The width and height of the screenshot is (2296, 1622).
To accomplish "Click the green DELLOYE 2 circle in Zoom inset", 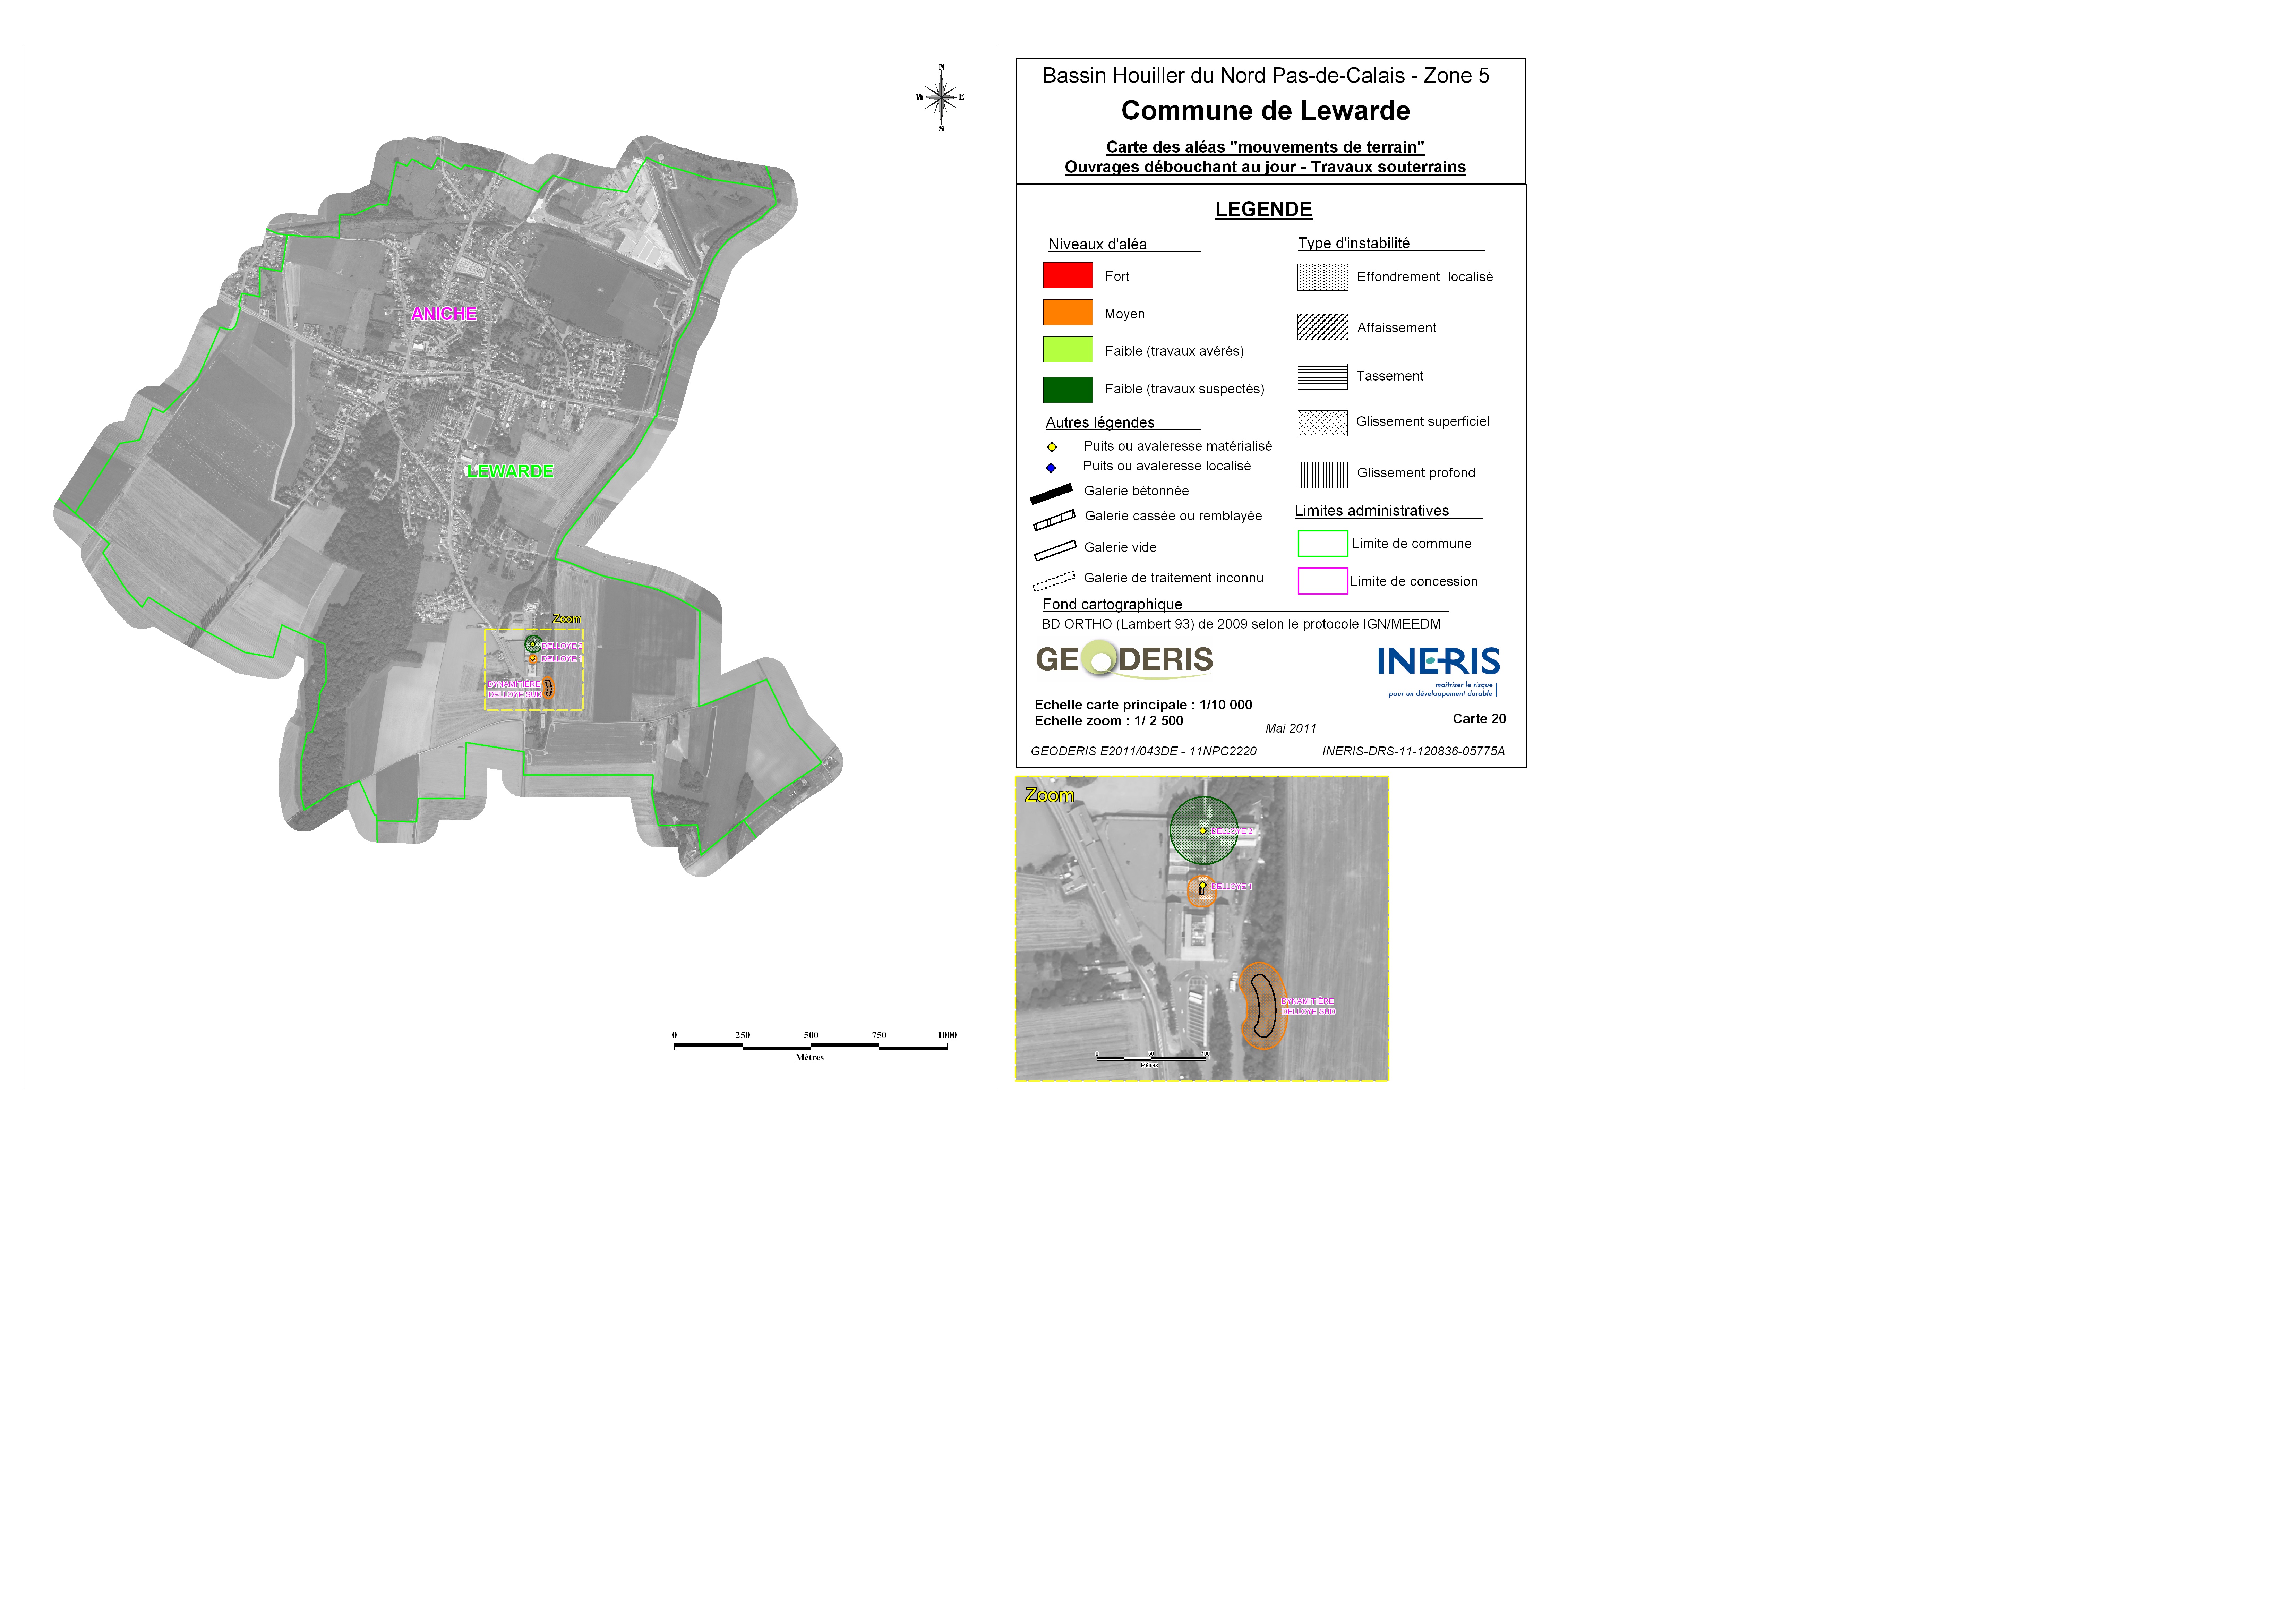I will tap(1204, 830).
